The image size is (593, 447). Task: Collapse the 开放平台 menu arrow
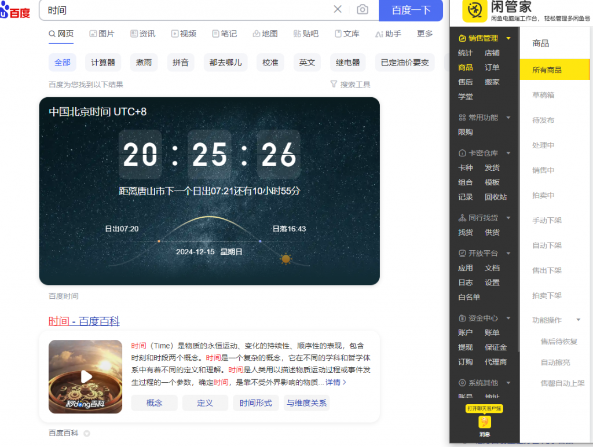pos(508,254)
